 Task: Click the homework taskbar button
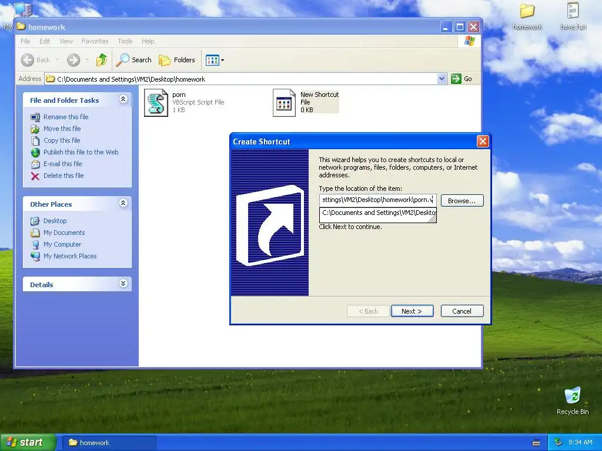[109, 443]
